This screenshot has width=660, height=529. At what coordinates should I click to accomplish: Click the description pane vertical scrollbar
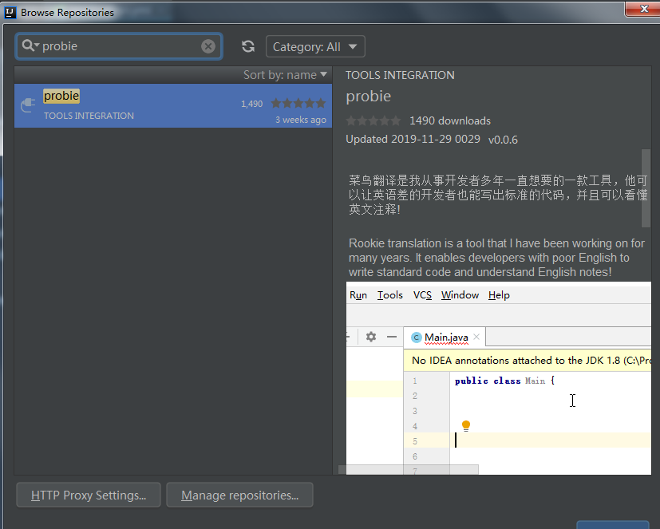tap(646, 188)
